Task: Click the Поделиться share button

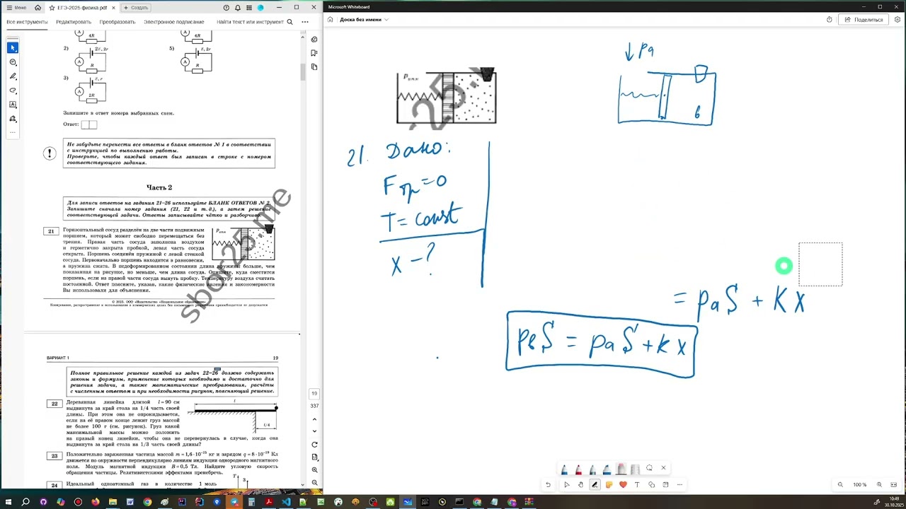Action: click(x=864, y=20)
